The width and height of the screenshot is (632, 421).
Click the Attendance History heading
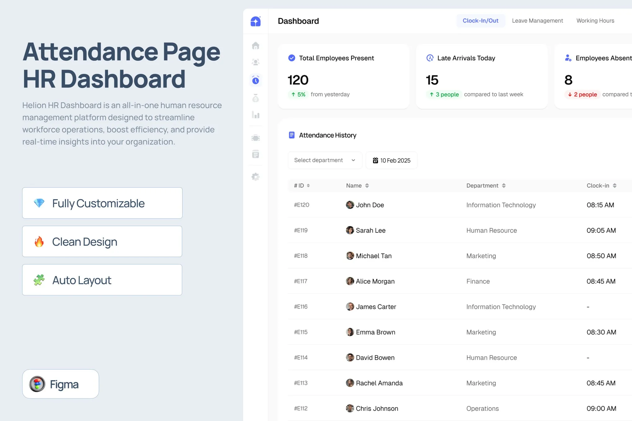[x=327, y=135]
